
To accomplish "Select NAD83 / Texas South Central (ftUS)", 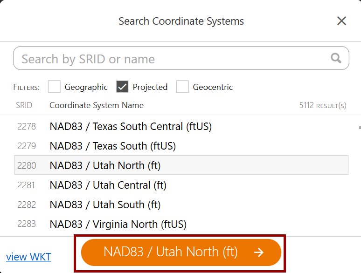I will point(131,126).
